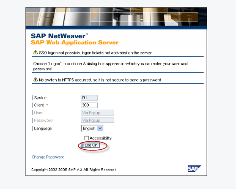The image size is (236, 189).
Task: Enable the Accessibility checkbox
Action: tap(86, 138)
